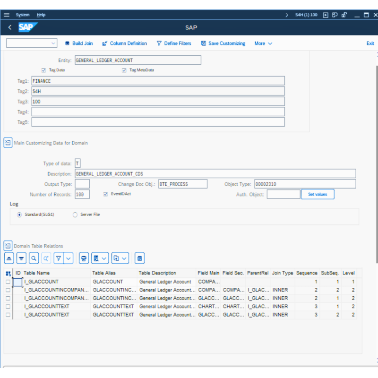The image size is (378, 378).
Task: Select the Sort Ascending icon in Domain Table Relations
Action: [x=9, y=258]
